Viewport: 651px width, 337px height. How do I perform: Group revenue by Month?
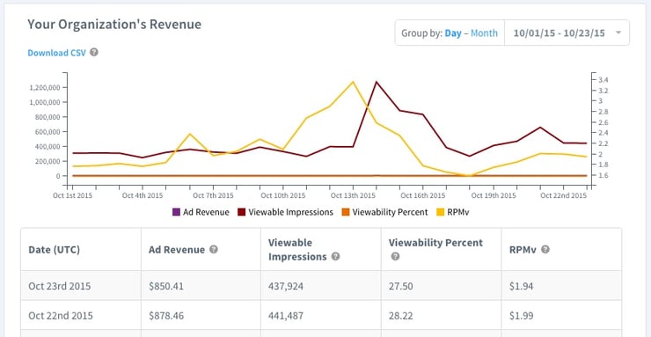[484, 33]
